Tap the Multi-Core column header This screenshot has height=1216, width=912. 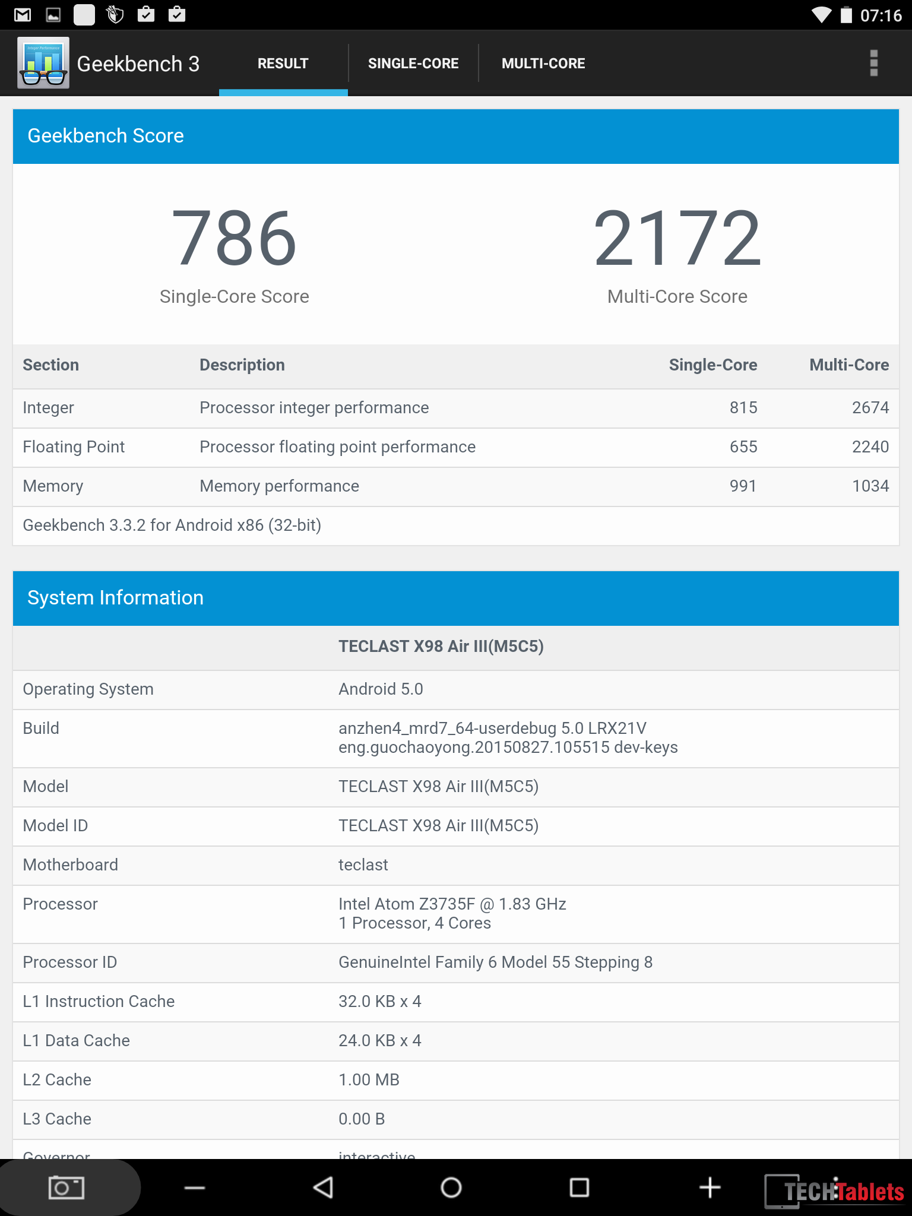850,365
